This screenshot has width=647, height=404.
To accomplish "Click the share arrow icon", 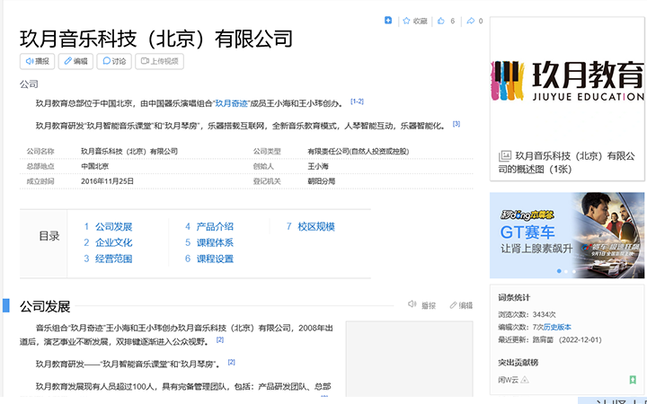I will (x=470, y=21).
